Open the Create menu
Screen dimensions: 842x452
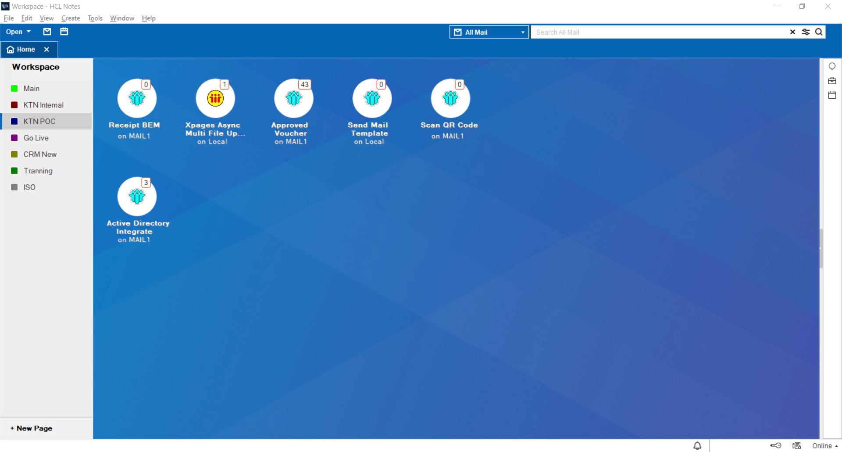tap(71, 18)
